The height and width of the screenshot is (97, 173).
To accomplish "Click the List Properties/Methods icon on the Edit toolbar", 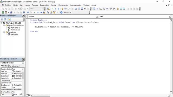I will tap(94, 9).
